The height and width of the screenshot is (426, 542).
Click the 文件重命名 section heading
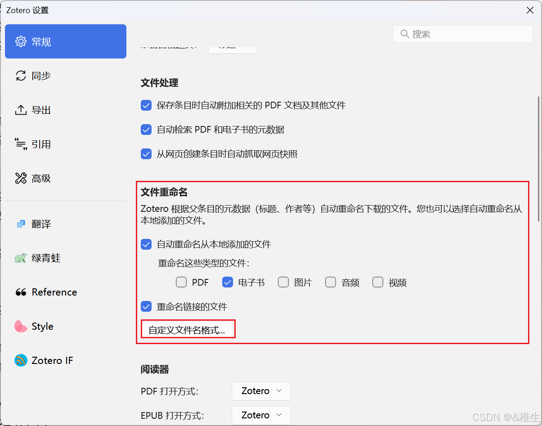(x=164, y=193)
